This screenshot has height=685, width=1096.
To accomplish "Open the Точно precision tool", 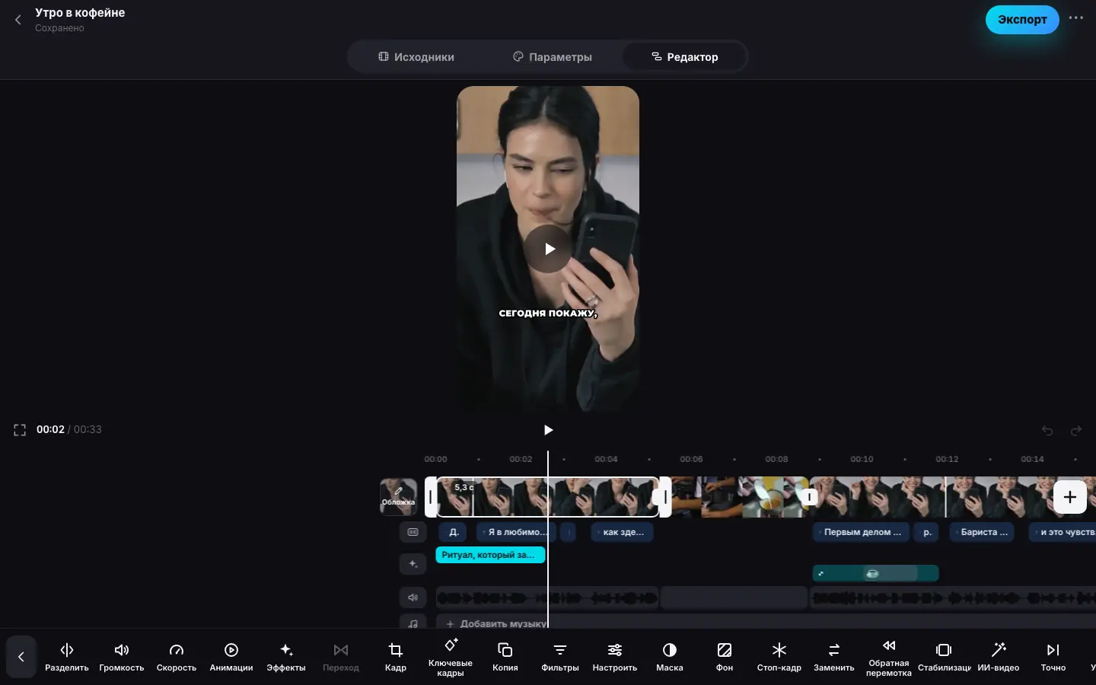I will (x=1053, y=657).
